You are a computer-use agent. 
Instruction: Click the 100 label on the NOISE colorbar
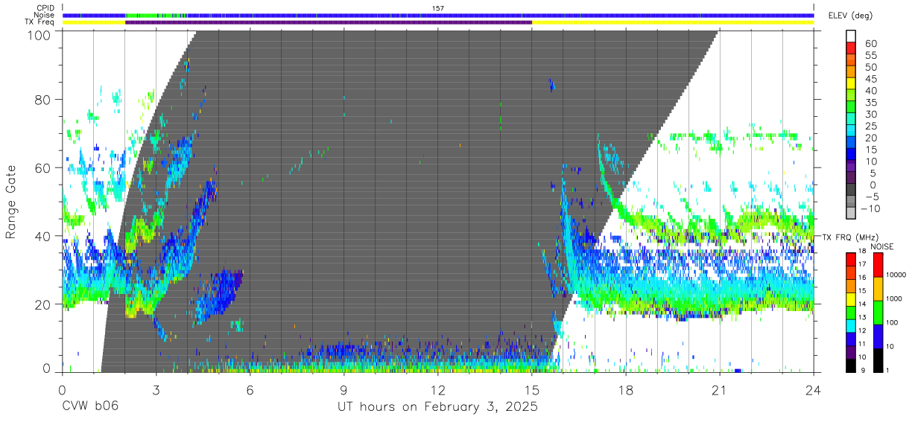coord(892,323)
